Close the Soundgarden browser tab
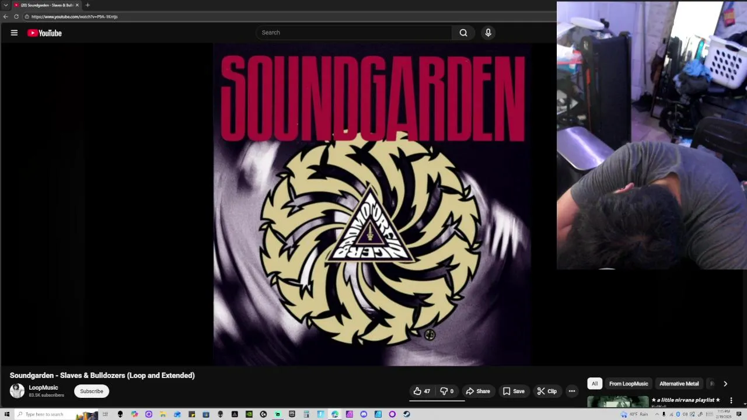Viewport: 747px width, 420px height. [77, 5]
